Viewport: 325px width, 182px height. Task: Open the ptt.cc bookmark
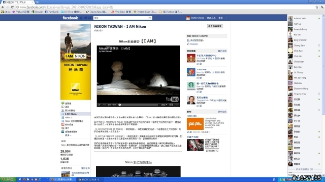[x=6, y=12]
